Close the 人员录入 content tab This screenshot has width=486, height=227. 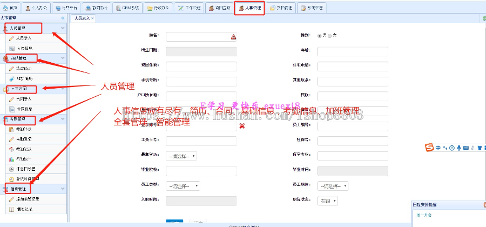(x=92, y=18)
